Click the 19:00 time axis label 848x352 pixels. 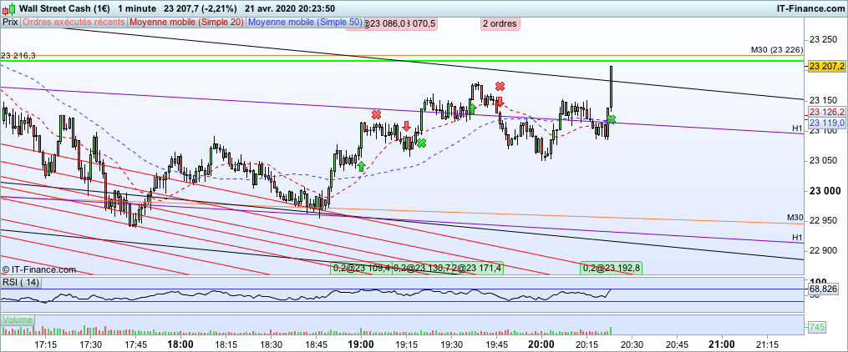click(x=361, y=344)
